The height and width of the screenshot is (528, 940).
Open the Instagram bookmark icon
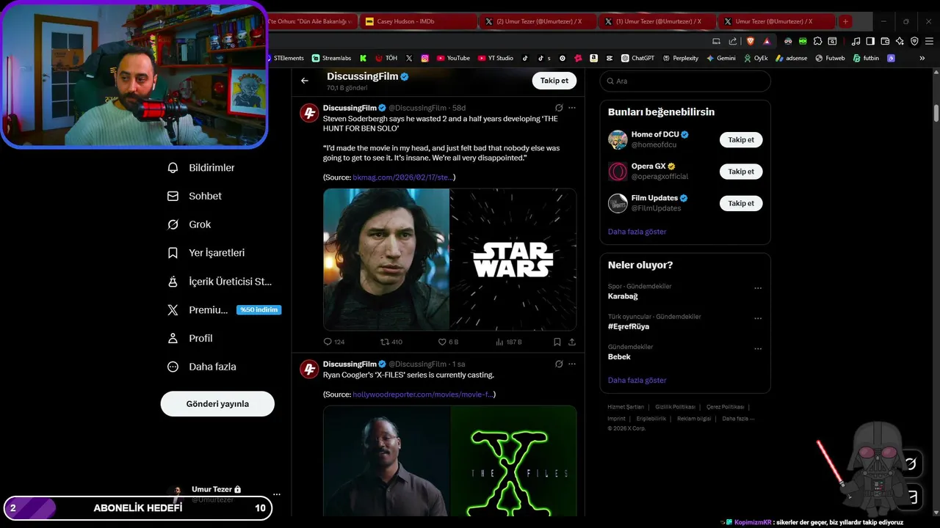point(424,58)
